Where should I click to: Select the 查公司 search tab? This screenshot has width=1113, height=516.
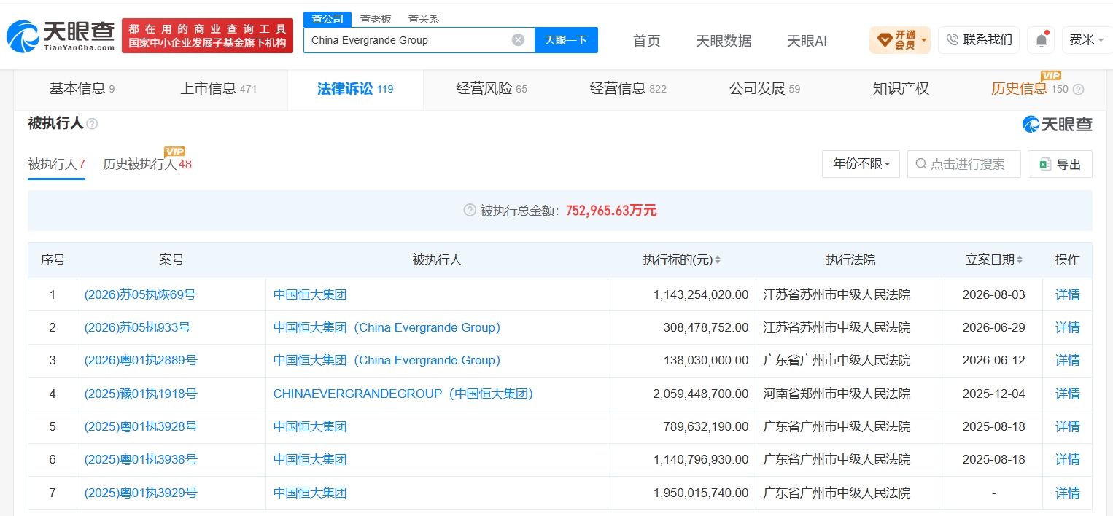coord(327,20)
